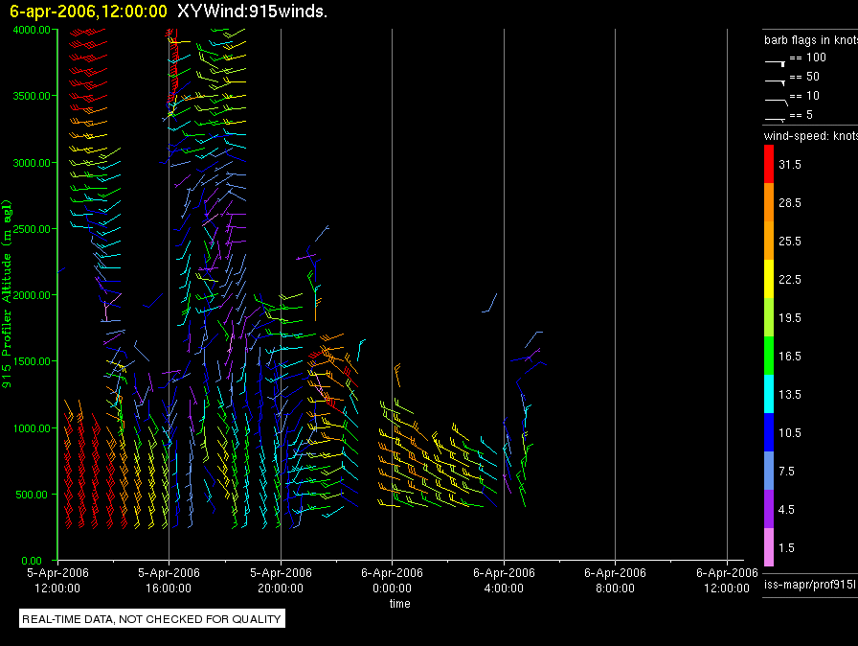Image resolution: width=858 pixels, height=646 pixels.
Task: Click the 100-knot barb flag legend icon
Action: pyautogui.click(x=776, y=60)
